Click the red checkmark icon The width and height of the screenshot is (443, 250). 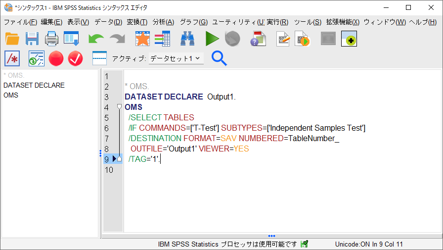pos(76,58)
